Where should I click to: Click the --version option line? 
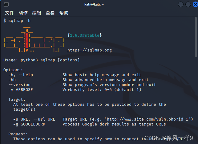(82, 85)
